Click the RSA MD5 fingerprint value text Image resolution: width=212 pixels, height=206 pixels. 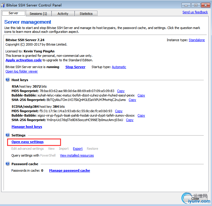[x=77, y=91]
